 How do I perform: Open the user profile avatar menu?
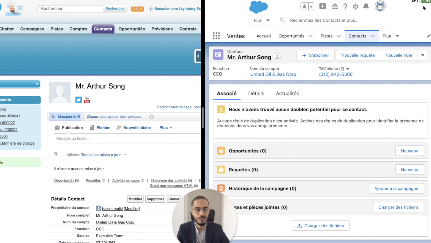tap(380, 6)
